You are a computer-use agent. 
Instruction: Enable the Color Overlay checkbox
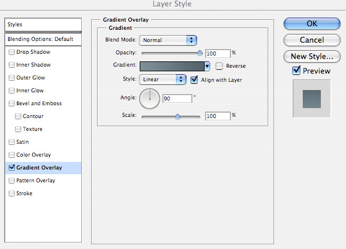pos(12,155)
